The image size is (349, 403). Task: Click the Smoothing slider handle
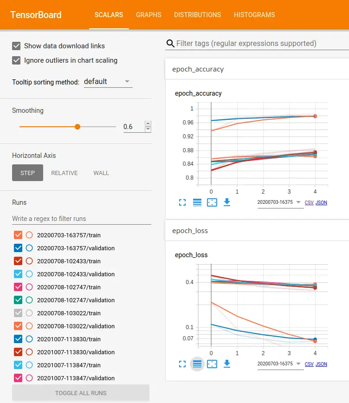(78, 127)
